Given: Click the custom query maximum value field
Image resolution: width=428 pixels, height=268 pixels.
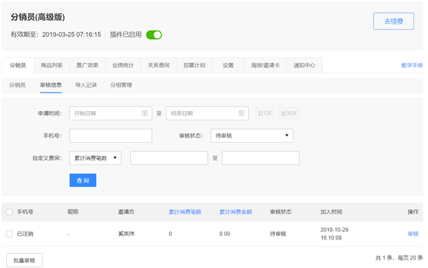Looking at the screenshot, I should click(261, 158).
